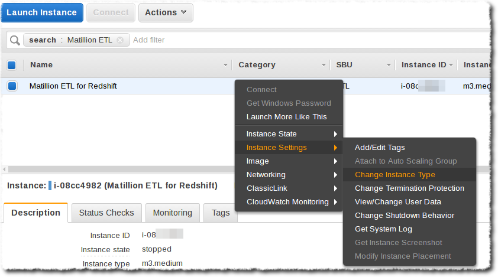
Task: Click the Launch Instance button
Action: [x=42, y=12]
